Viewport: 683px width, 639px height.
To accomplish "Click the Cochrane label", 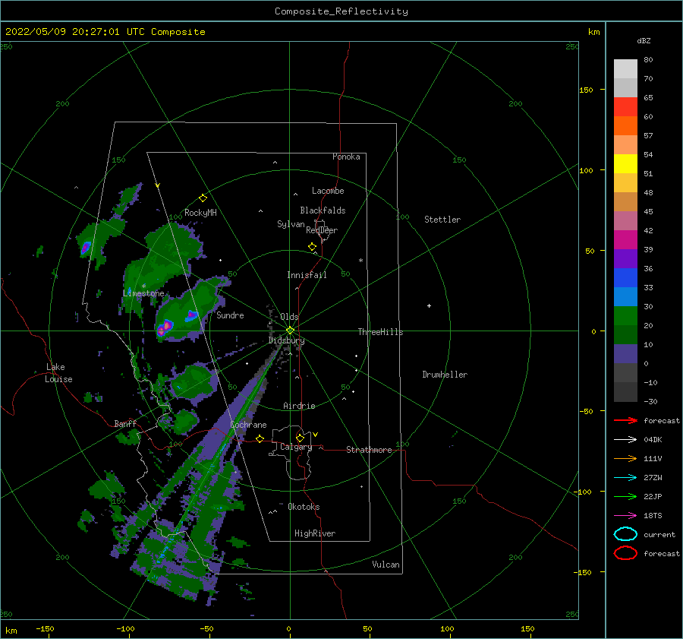I will click(248, 425).
